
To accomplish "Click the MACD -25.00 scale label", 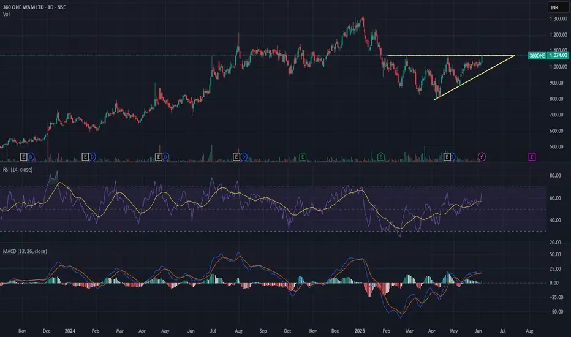I will (556, 297).
